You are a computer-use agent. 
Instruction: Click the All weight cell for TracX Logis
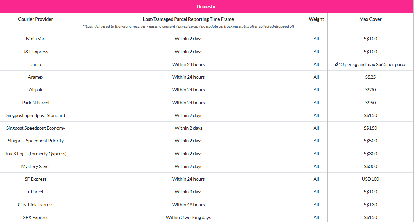(x=316, y=154)
